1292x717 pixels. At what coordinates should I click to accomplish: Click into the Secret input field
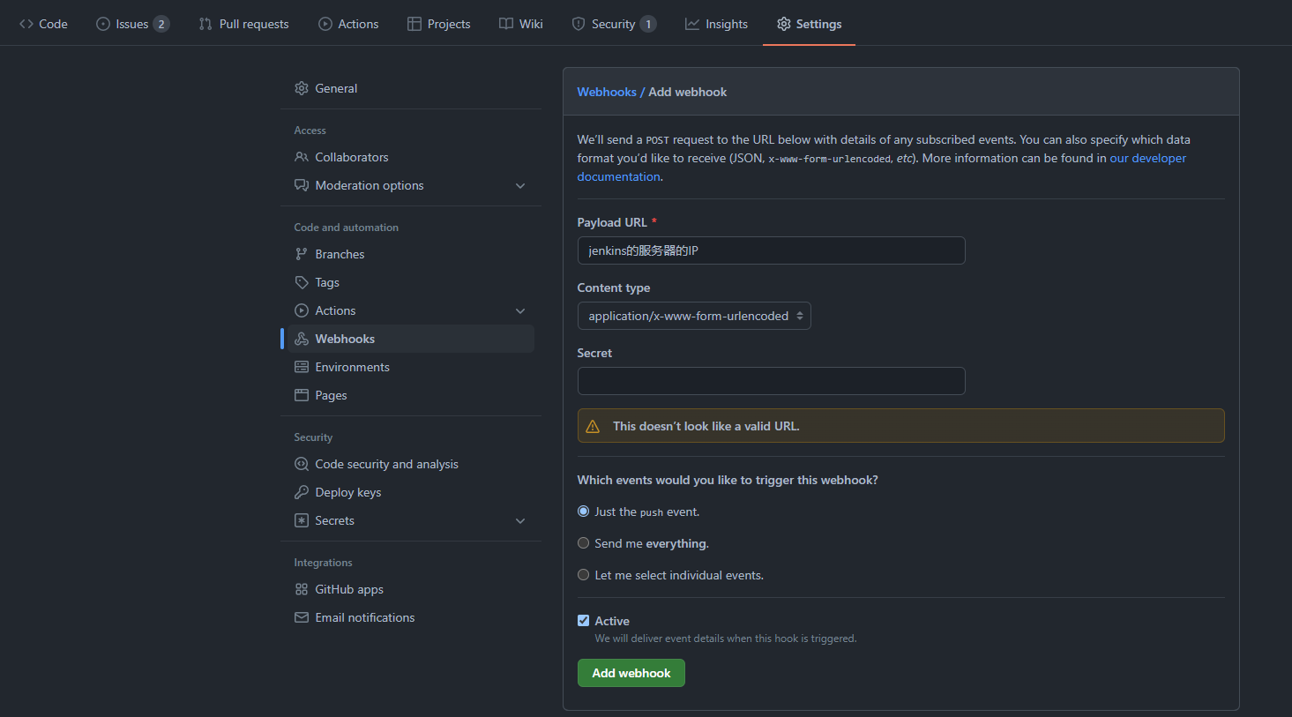point(771,381)
